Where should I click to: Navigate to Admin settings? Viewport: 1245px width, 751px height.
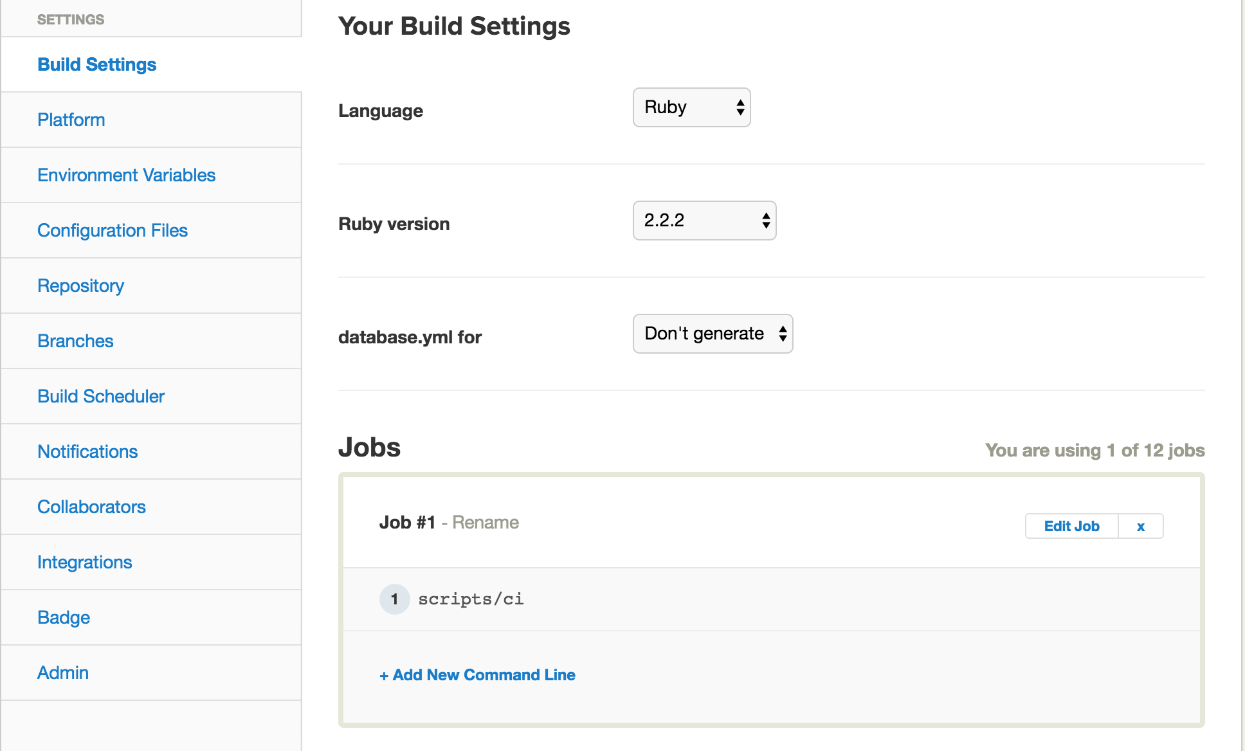[x=63, y=673]
